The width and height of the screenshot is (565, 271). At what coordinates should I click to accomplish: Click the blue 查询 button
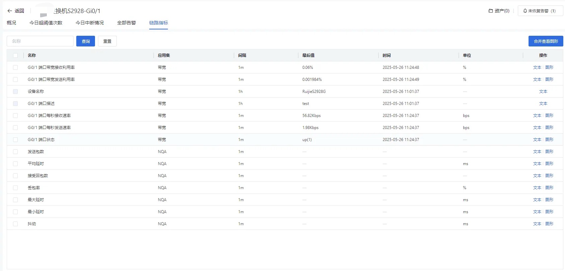pos(86,41)
